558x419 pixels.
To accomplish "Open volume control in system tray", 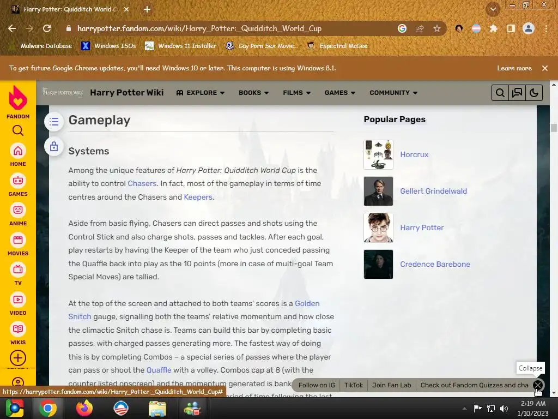I will [x=504, y=409].
